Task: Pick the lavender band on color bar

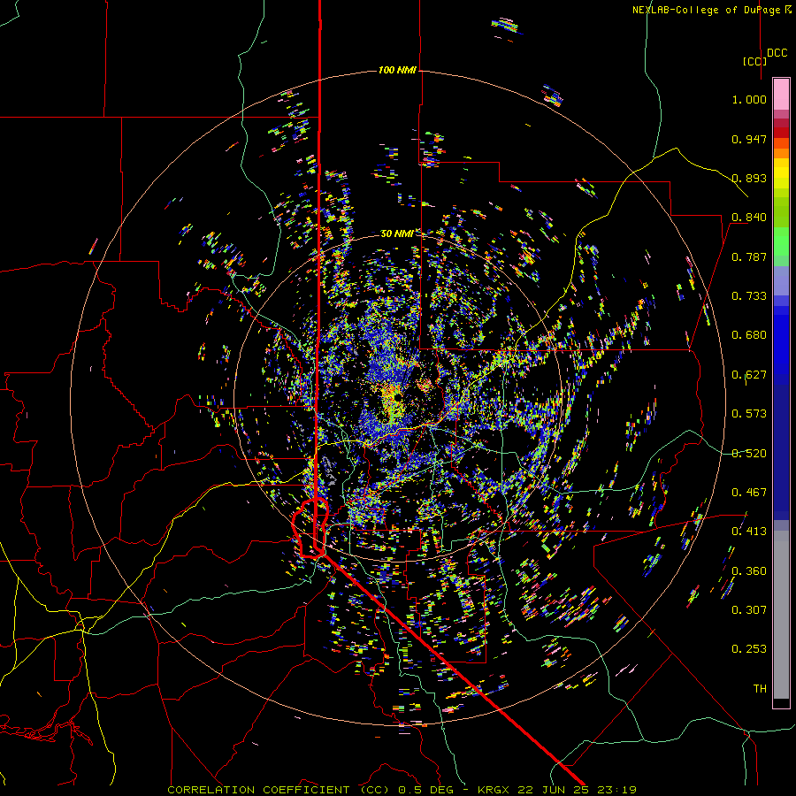Action: (781, 280)
